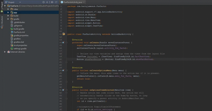
Task: Select the settings.gradle file
Action: 20,49
